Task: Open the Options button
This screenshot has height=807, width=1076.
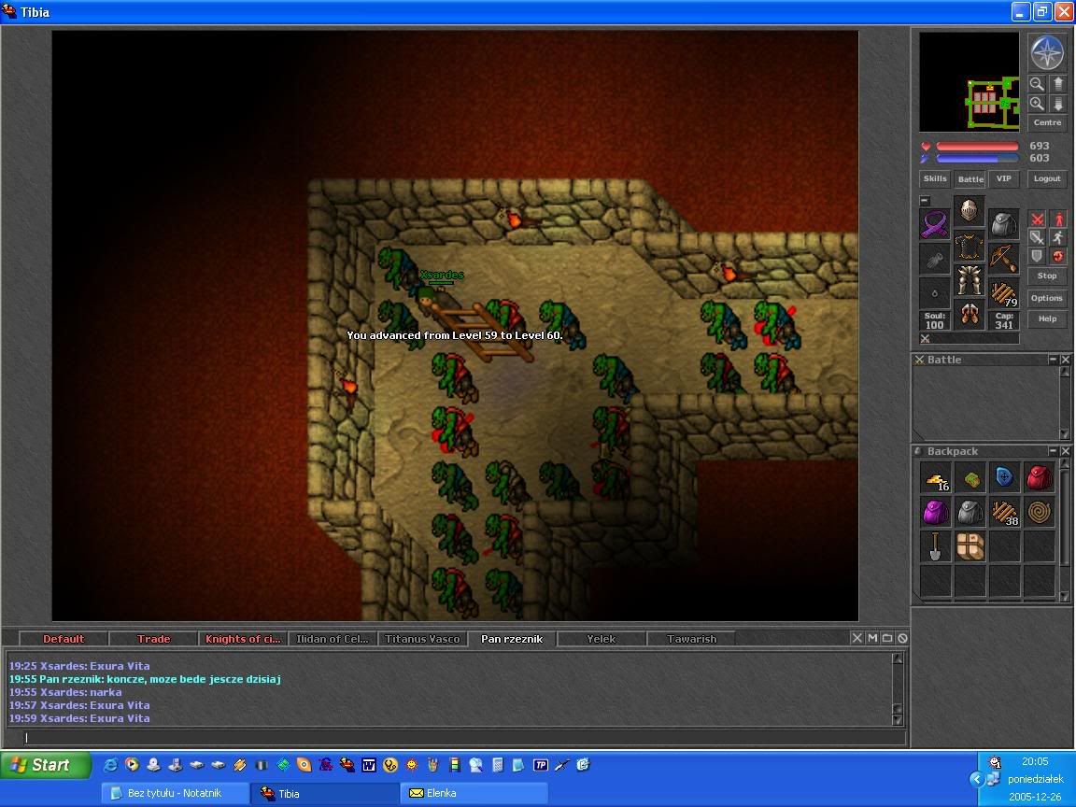Action: (1047, 299)
